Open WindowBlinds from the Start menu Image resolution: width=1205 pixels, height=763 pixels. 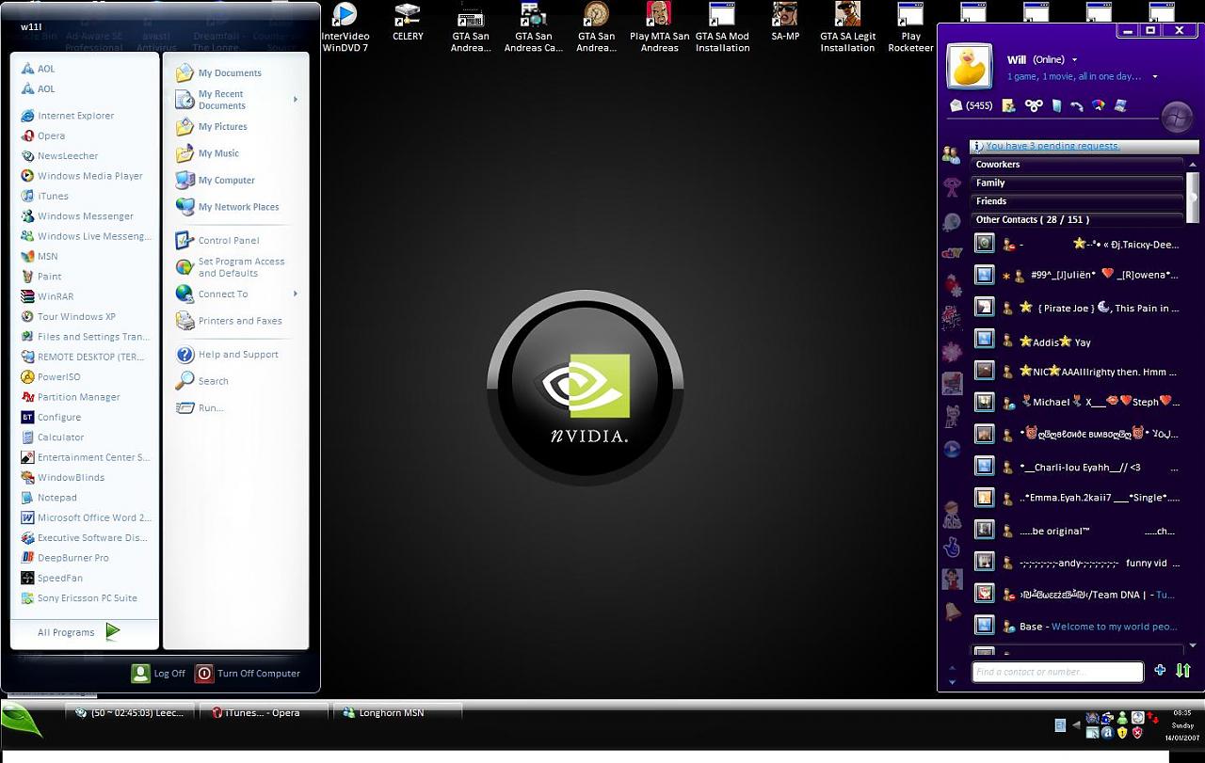[62, 478]
